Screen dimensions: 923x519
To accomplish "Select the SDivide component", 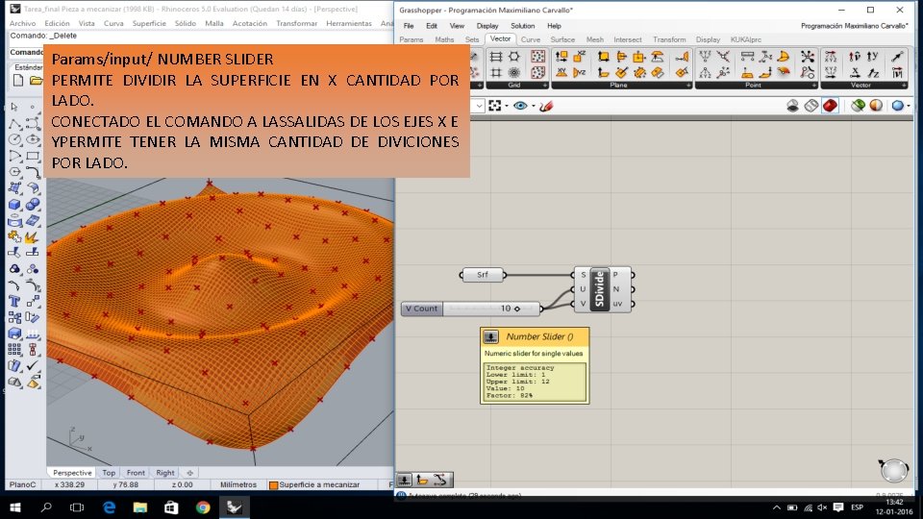I will tap(599, 289).
